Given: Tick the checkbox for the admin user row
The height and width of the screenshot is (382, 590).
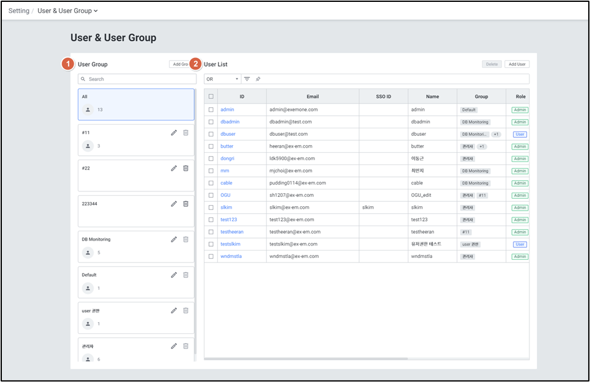Looking at the screenshot, I should (211, 110).
